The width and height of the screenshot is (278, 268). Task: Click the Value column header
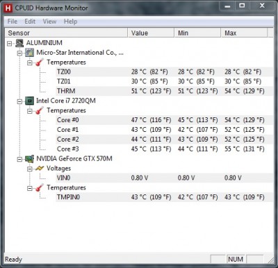(151, 33)
